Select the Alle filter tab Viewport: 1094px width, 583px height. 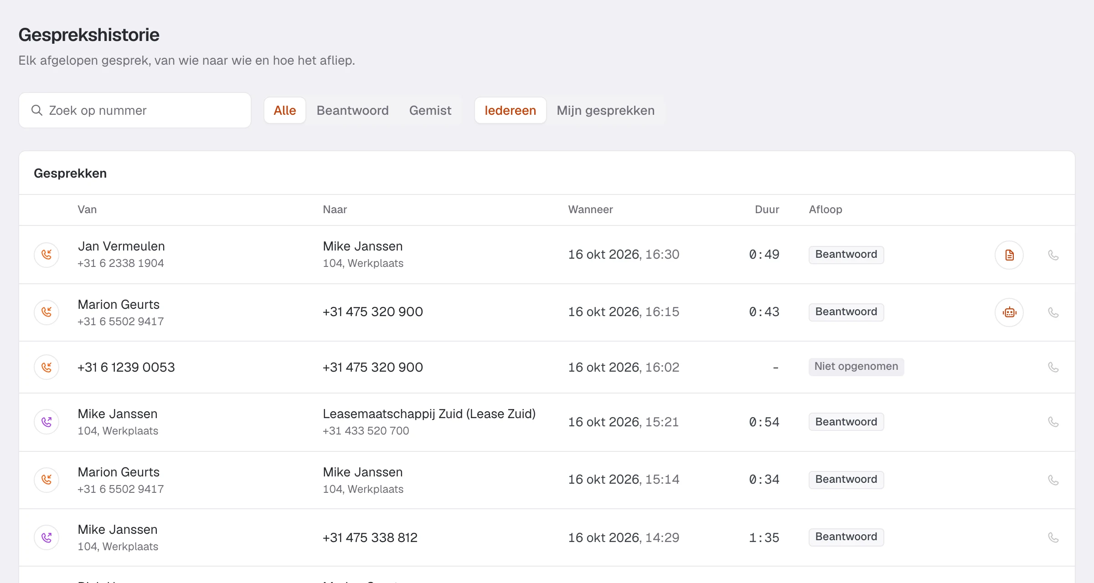[285, 110]
